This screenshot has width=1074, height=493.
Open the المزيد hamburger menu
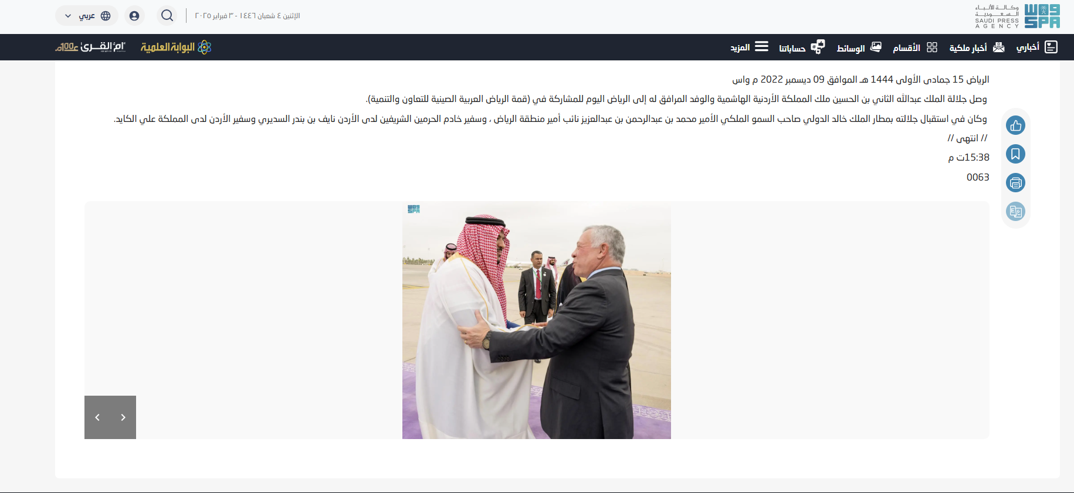[761, 46]
